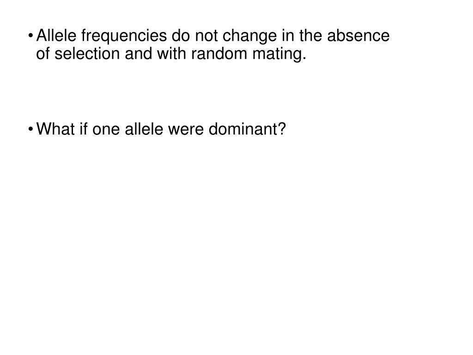
Task: Click the word "random"
Action: click(x=219, y=54)
